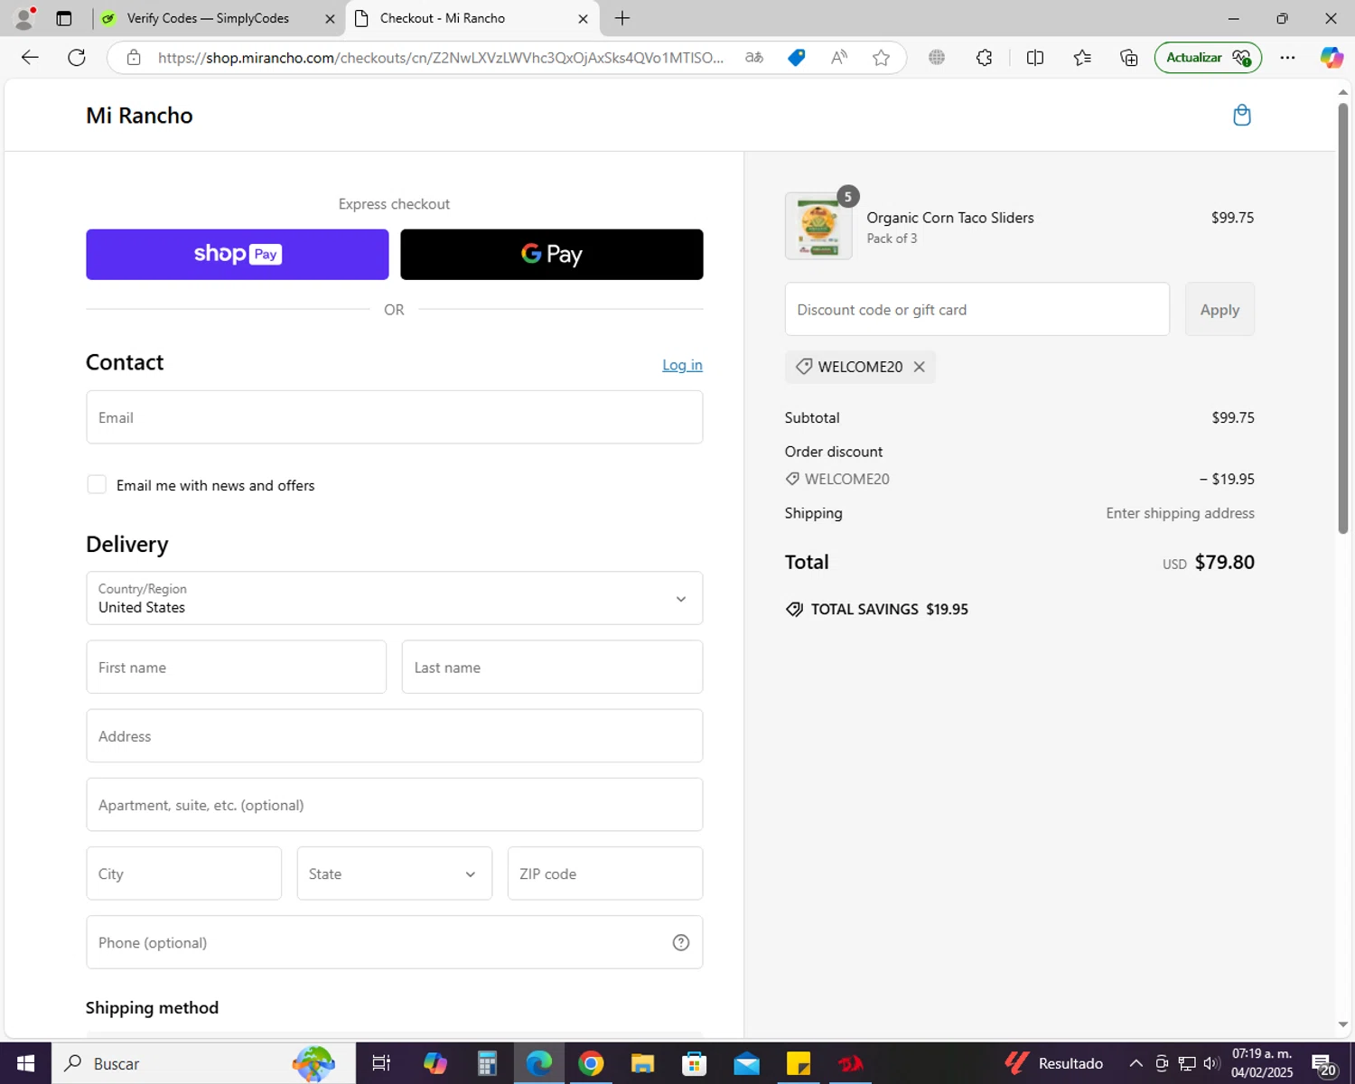Pay with Shop Pay button

pos(238,254)
